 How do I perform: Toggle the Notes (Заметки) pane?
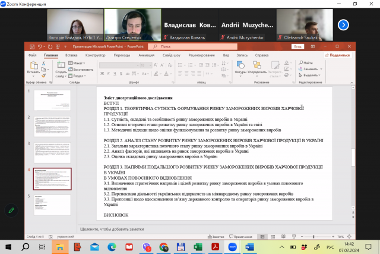click(216, 237)
